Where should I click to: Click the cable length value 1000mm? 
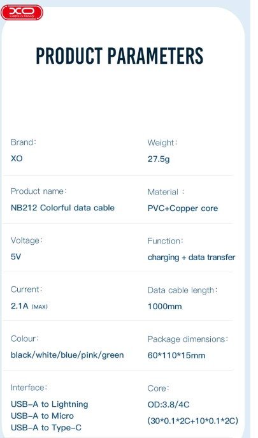click(x=165, y=307)
